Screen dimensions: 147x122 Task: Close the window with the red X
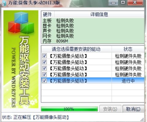point(135,3)
